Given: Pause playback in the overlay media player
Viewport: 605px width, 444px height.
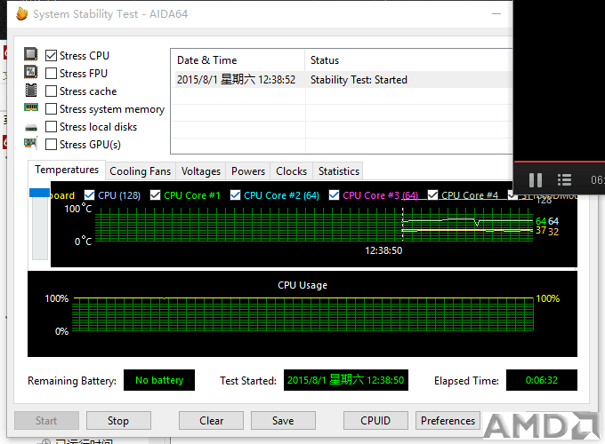Looking at the screenshot, I should pyautogui.click(x=536, y=180).
